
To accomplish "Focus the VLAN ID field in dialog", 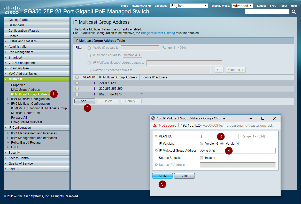I will click(219, 137).
